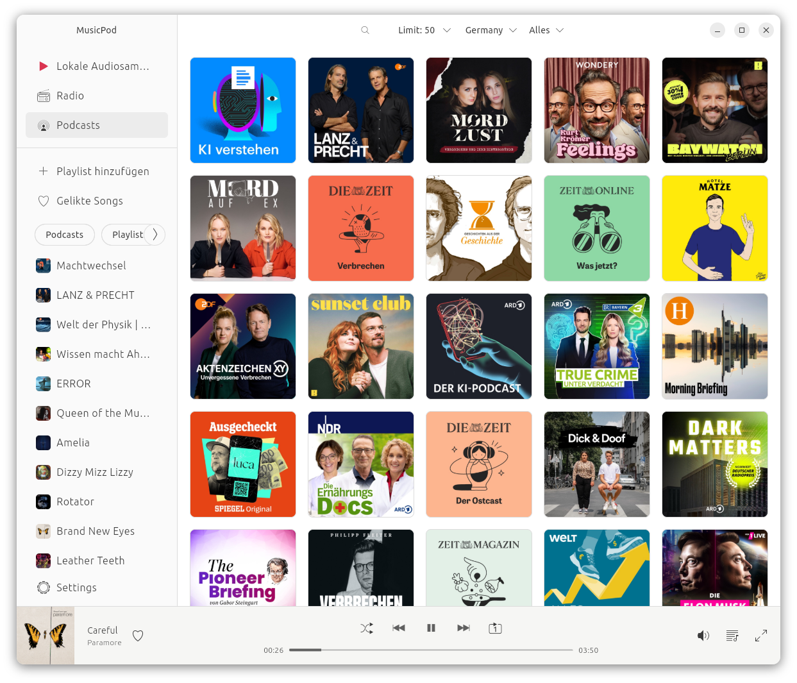Toggle shuffle playback
The width and height of the screenshot is (797, 683).
pos(367,628)
